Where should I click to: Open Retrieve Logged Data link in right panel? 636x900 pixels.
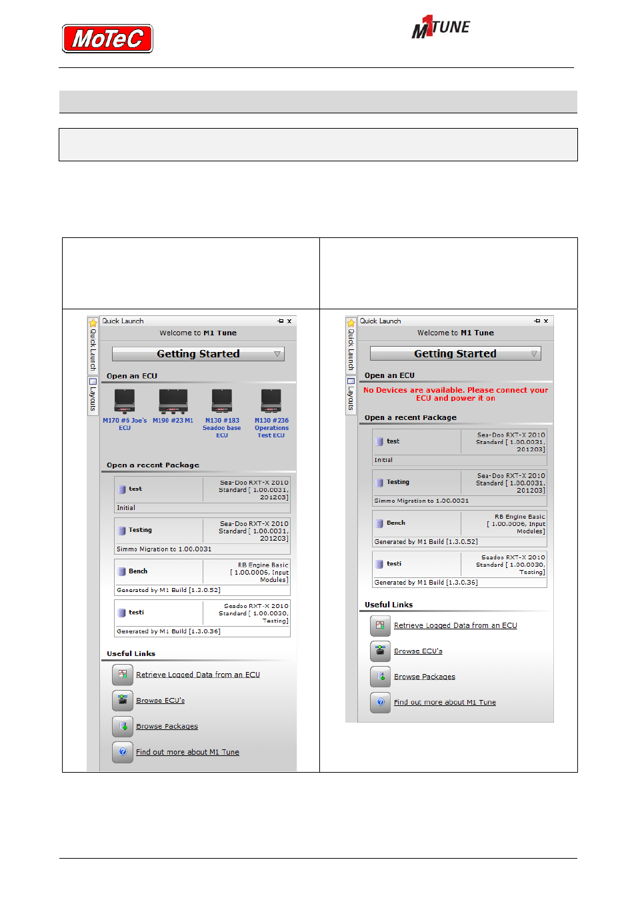tap(455, 625)
